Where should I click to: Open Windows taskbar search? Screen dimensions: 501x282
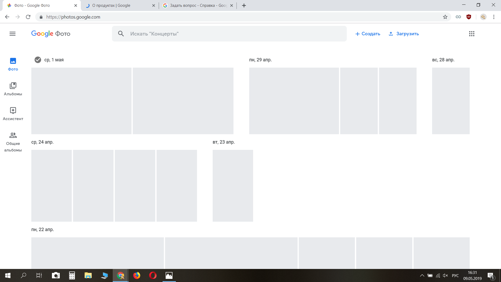click(23, 275)
